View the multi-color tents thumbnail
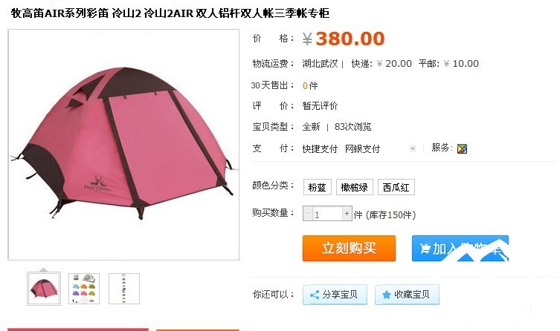Viewport: 560px width, 331px height. (84, 289)
